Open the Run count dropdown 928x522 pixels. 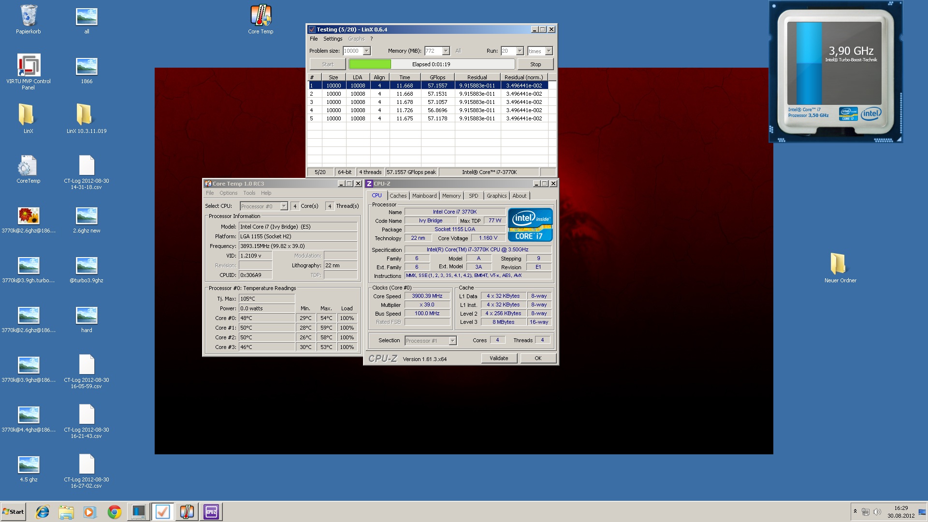[520, 51]
